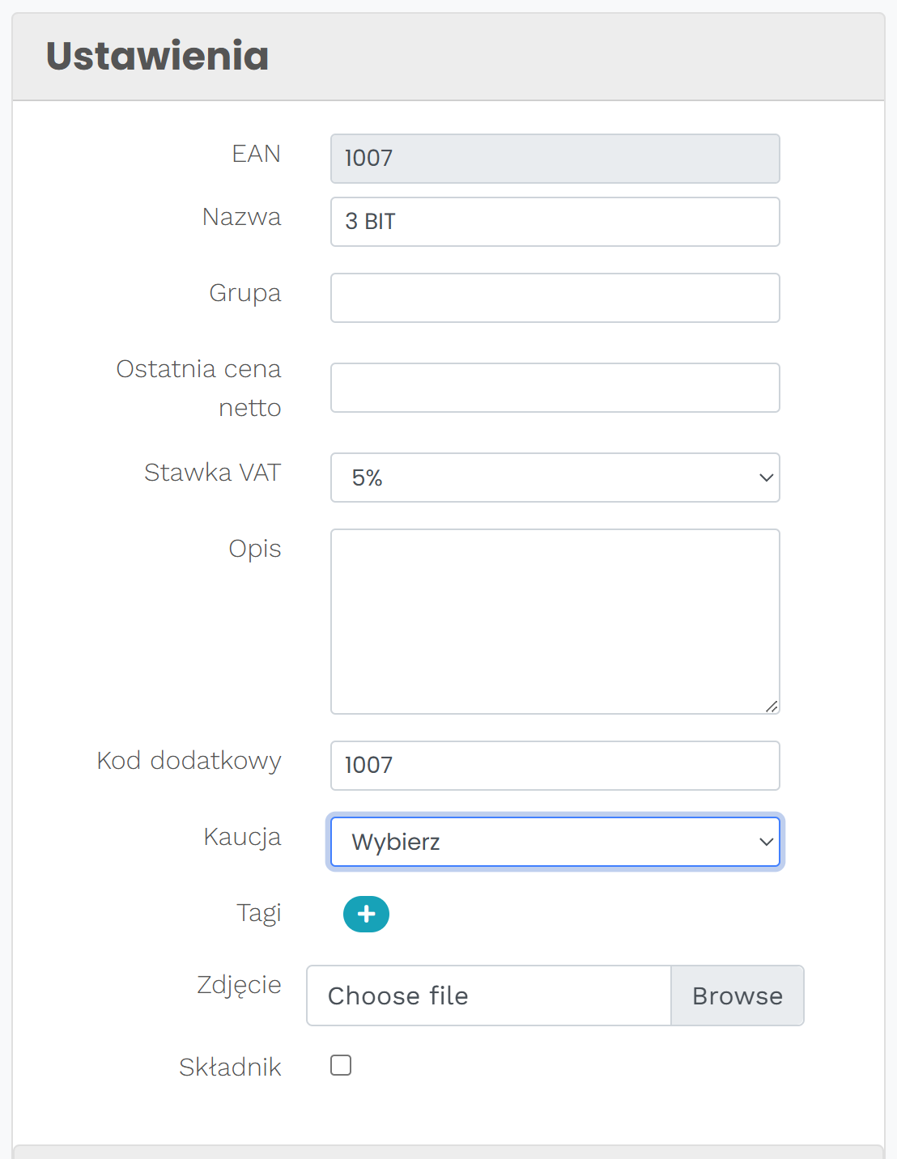Focus the Nazwa field containing 3 BIT
This screenshot has width=897, height=1159.
pyautogui.click(x=555, y=222)
